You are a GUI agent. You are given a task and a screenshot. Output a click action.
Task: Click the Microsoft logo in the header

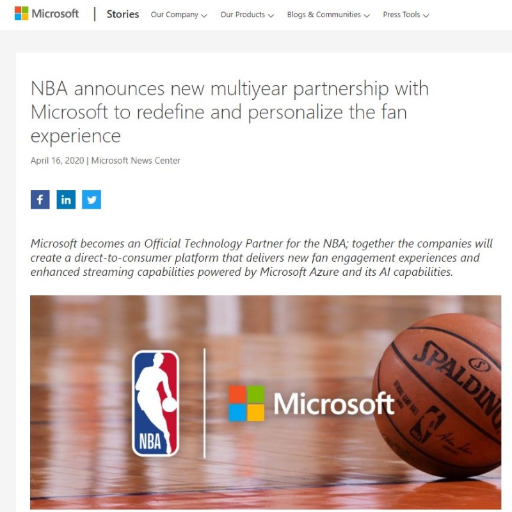46,13
